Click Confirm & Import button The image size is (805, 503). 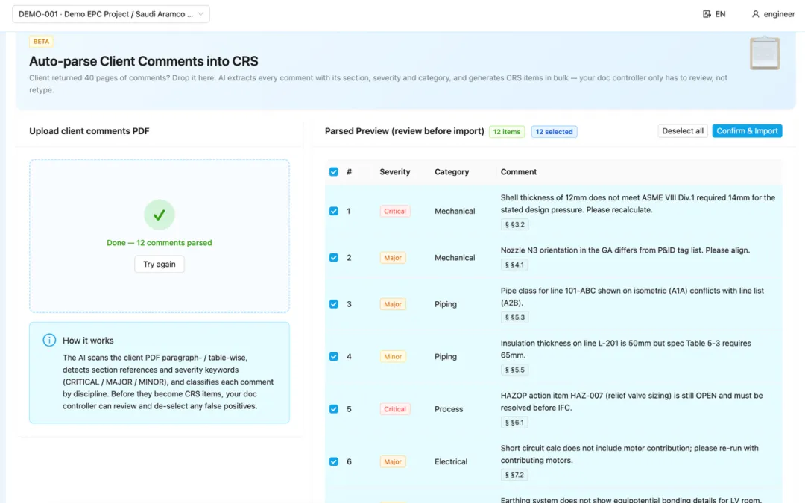747,131
